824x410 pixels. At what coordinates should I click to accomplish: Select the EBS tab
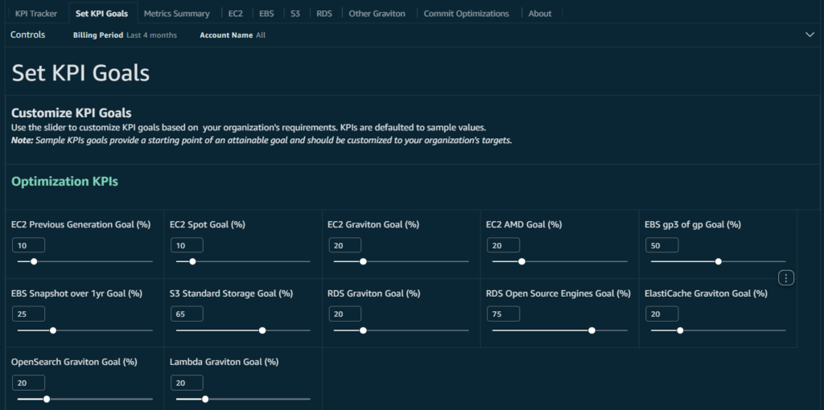point(266,14)
